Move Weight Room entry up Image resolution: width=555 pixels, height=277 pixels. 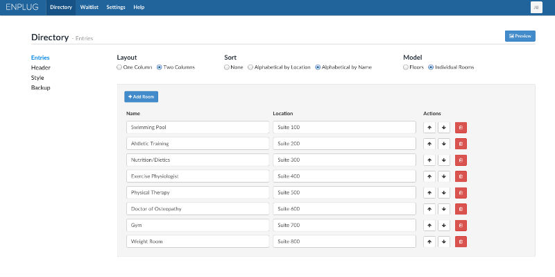(x=429, y=242)
